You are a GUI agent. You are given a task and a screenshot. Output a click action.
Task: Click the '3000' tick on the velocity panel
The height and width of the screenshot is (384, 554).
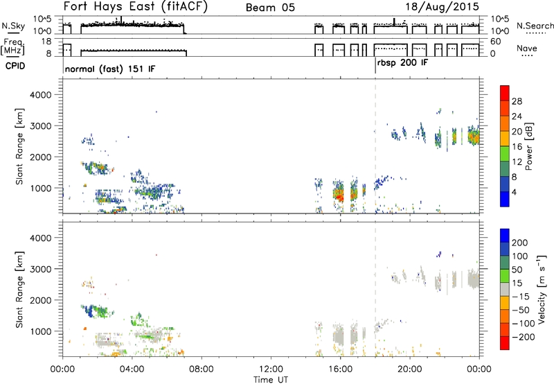(x=40, y=269)
